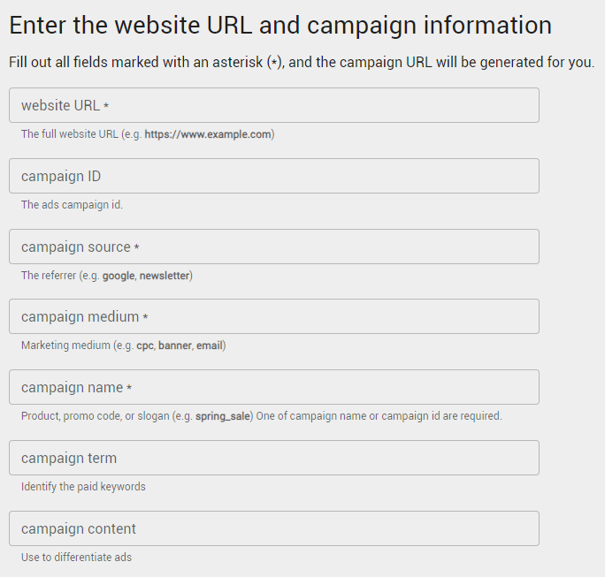Viewport: 605px width, 577px height.
Task: Click the bold 'newsletter' example word
Action: click(x=165, y=276)
